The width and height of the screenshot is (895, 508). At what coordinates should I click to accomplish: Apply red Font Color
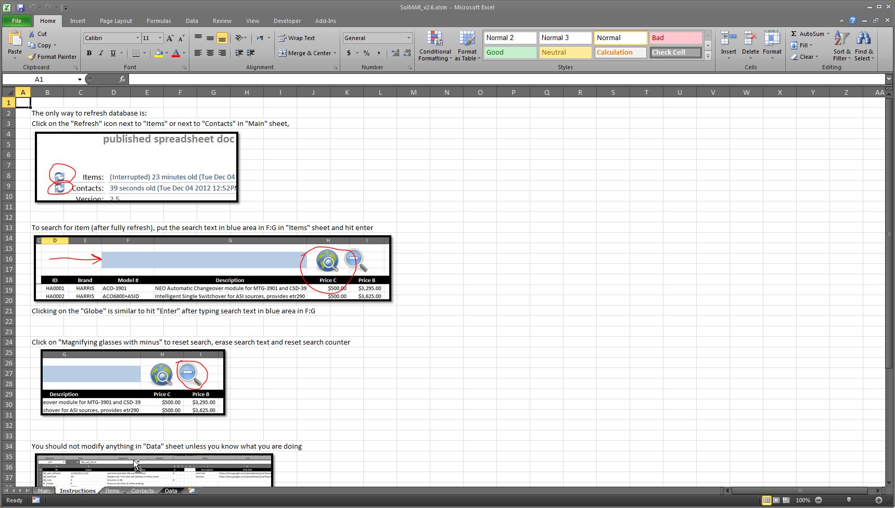[x=176, y=53]
